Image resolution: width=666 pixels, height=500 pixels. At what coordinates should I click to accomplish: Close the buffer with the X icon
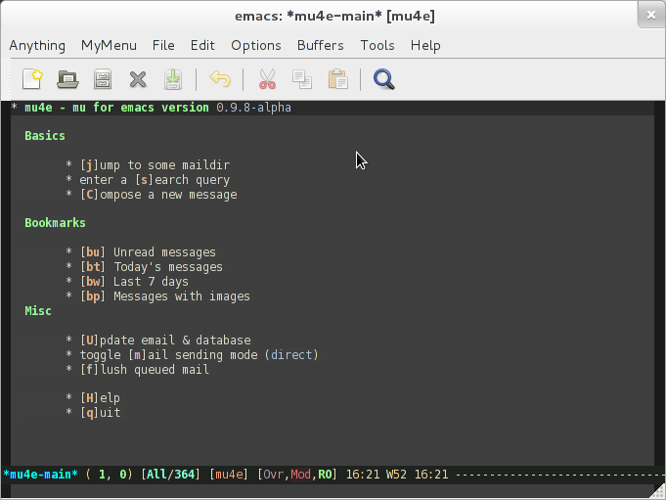(x=138, y=79)
